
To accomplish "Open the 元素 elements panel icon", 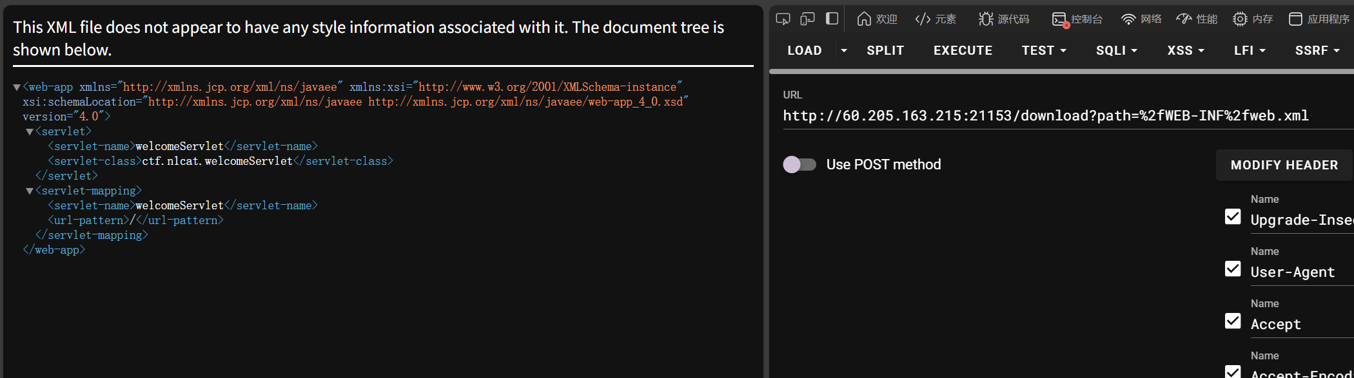I will point(923,19).
